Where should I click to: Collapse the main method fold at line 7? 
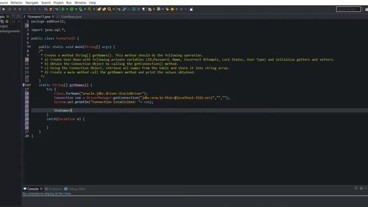[x=30, y=47]
